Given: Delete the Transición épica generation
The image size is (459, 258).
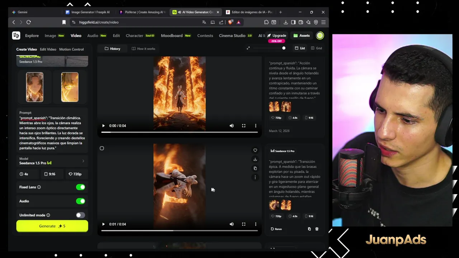Looking at the screenshot, I should (x=317, y=229).
